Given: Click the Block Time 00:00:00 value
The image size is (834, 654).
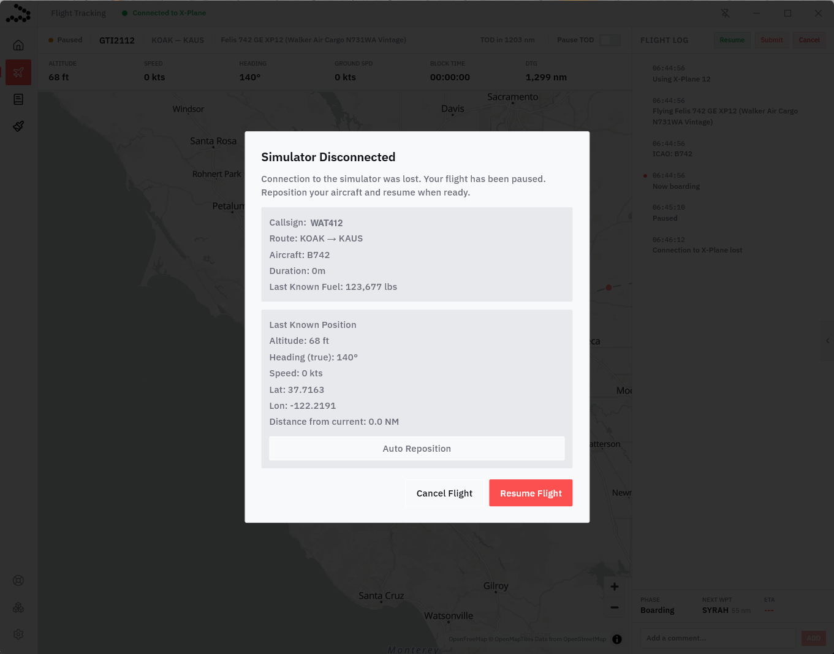Looking at the screenshot, I should tap(450, 77).
